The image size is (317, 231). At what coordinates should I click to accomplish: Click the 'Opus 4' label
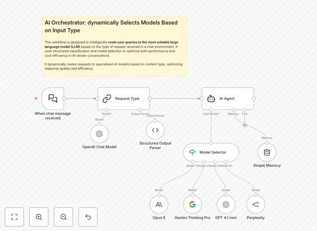coord(159,218)
